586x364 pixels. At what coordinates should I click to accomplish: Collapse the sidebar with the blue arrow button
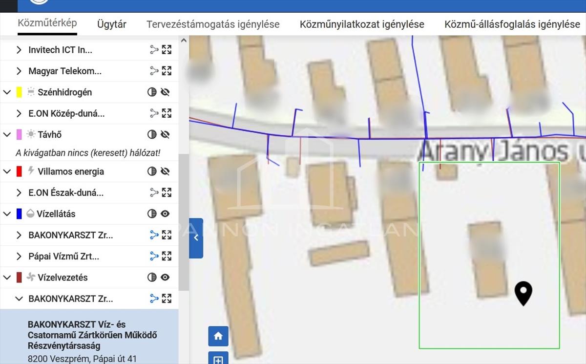[196, 238]
